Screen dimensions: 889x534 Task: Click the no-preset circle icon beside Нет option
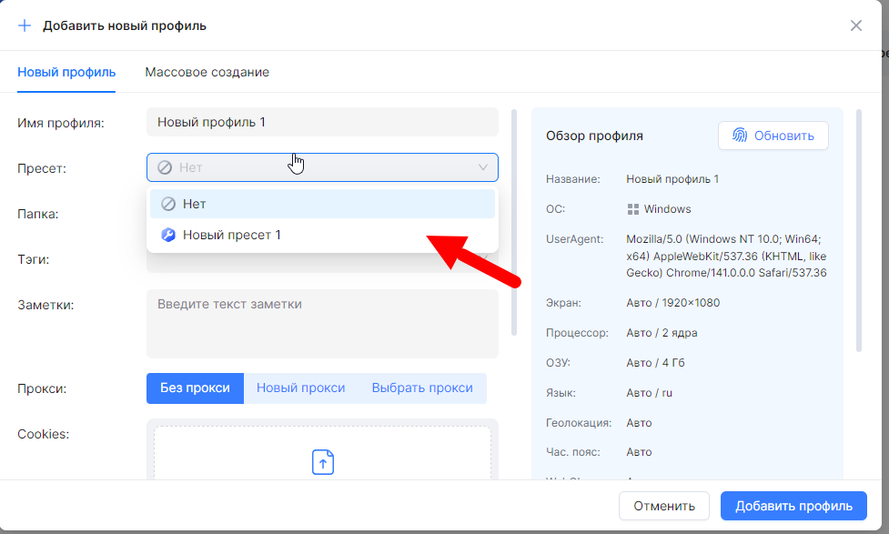click(x=167, y=204)
